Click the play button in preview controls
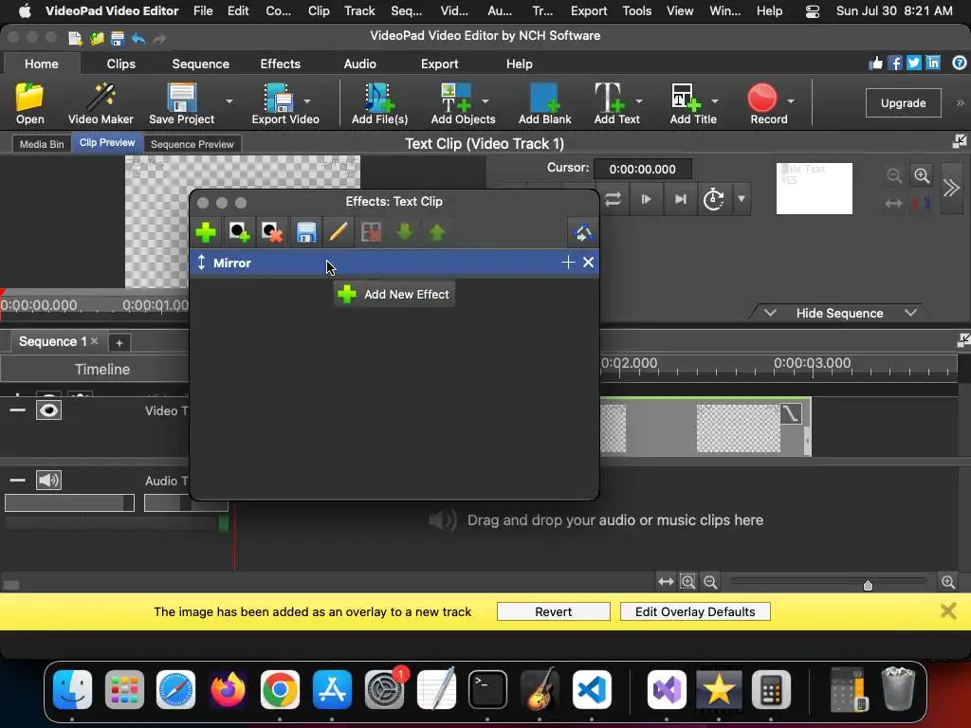This screenshot has width=971, height=728. (646, 199)
